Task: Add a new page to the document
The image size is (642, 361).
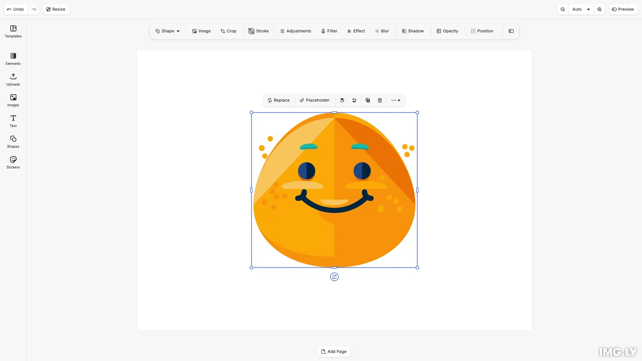Action: pos(334,351)
